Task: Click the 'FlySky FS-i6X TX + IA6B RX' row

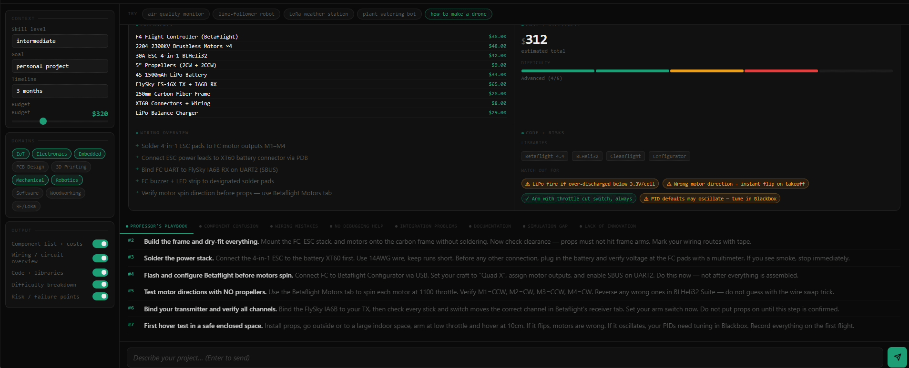Action: point(321,84)
